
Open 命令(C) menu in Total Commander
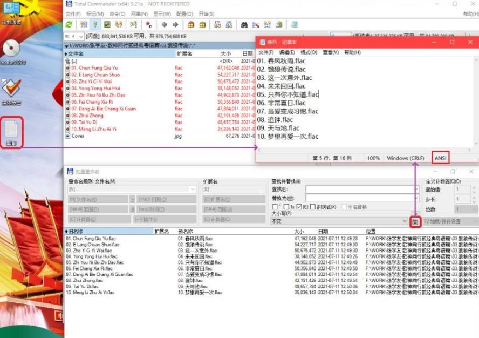point(117,14)
